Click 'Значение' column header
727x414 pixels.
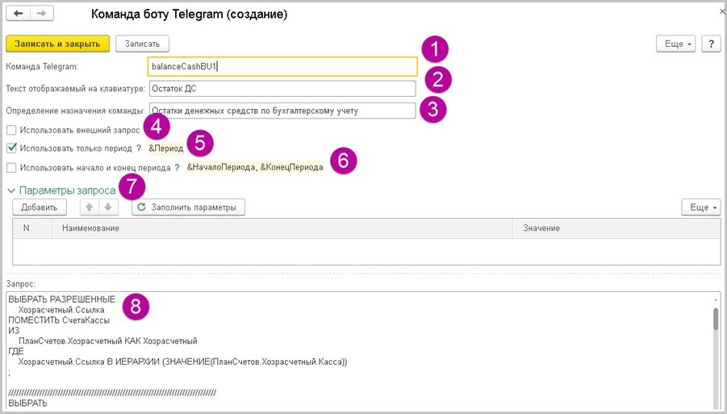click(541, 228)
